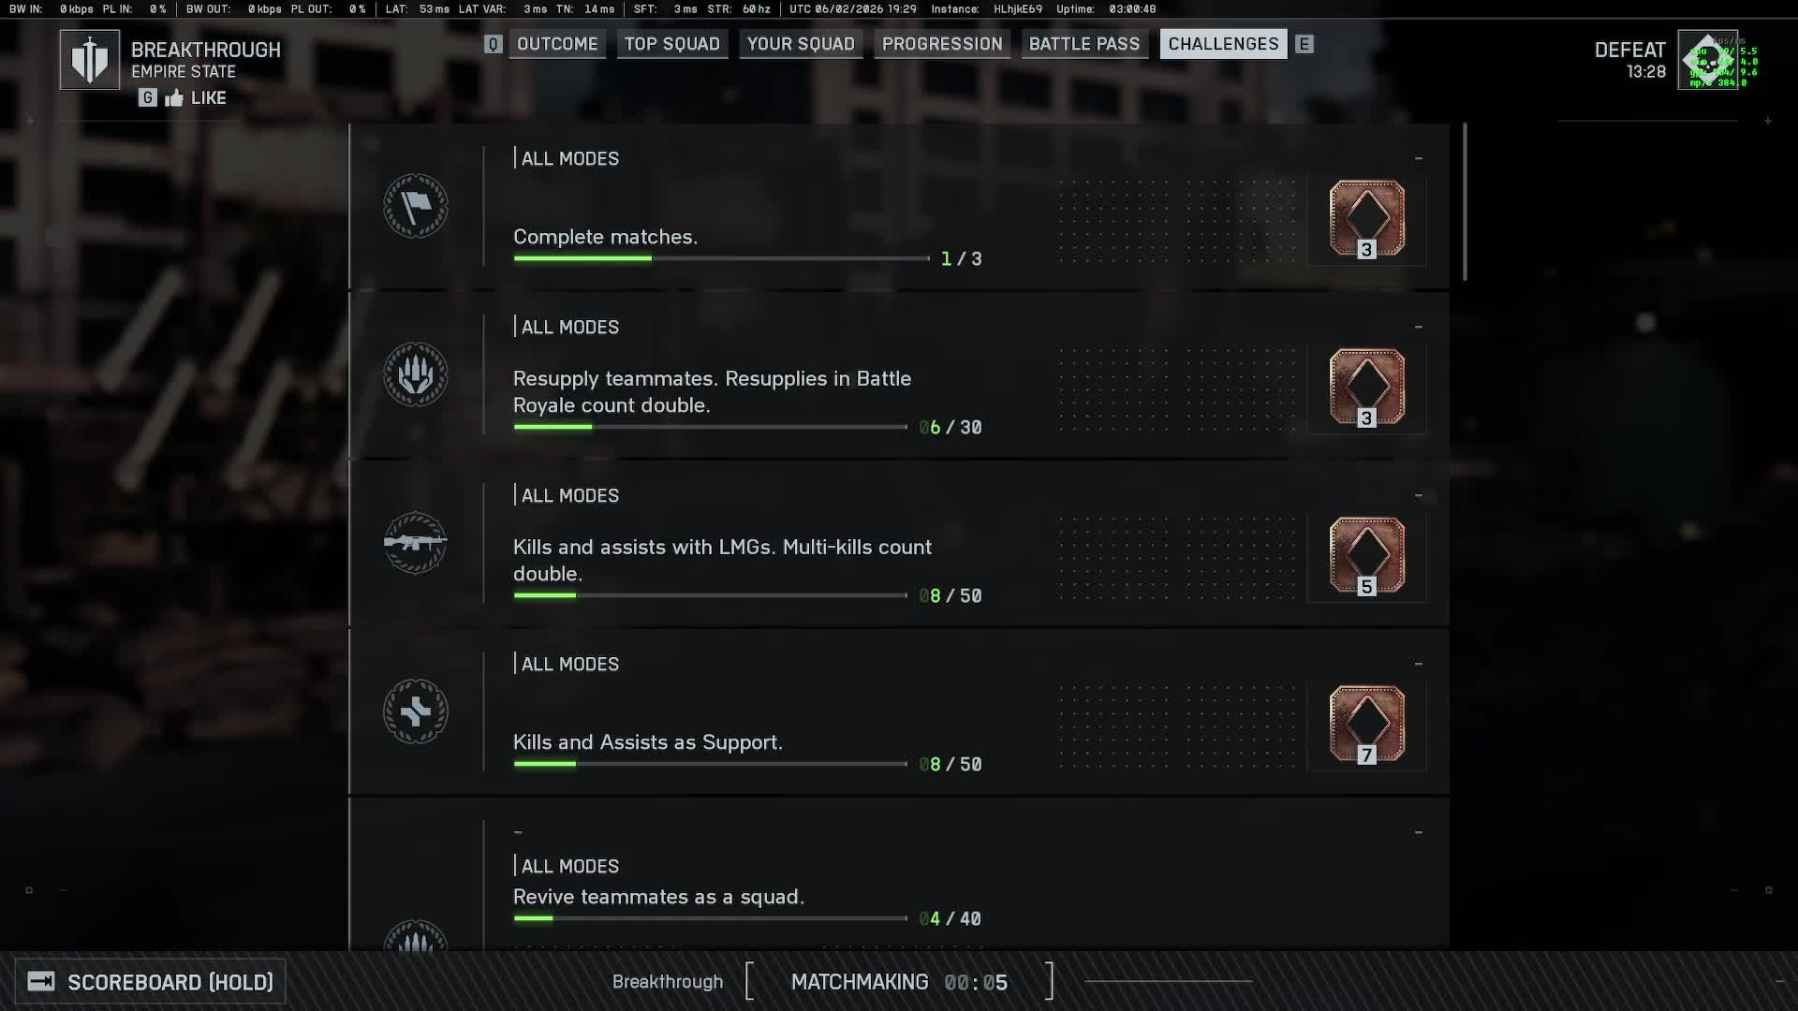Viewport: 1798px width, 1011px height.
Task: Click the LMG weapon challenge icon
Action: click(x=416, y=543)
